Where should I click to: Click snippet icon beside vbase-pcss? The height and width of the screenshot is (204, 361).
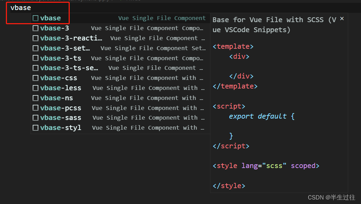click(x=35, y=108)
